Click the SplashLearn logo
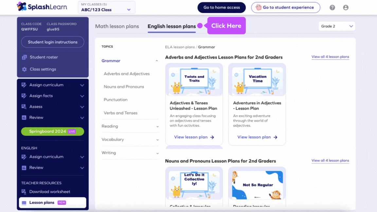This screenshot has width=377, height=212. point(42,7)
